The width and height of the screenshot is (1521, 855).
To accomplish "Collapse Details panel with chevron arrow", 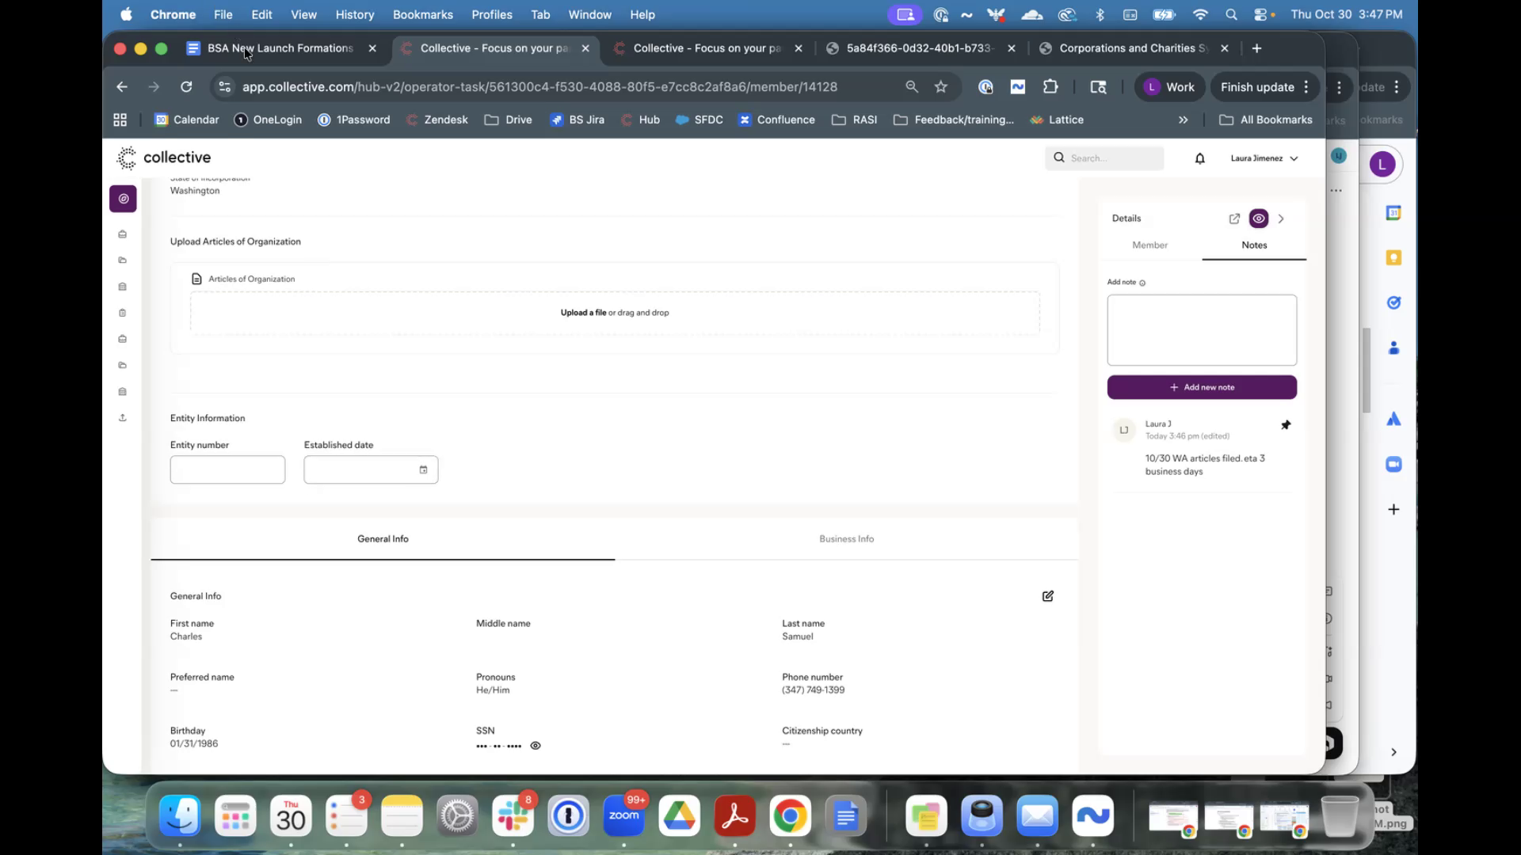I will (1281, 218).
